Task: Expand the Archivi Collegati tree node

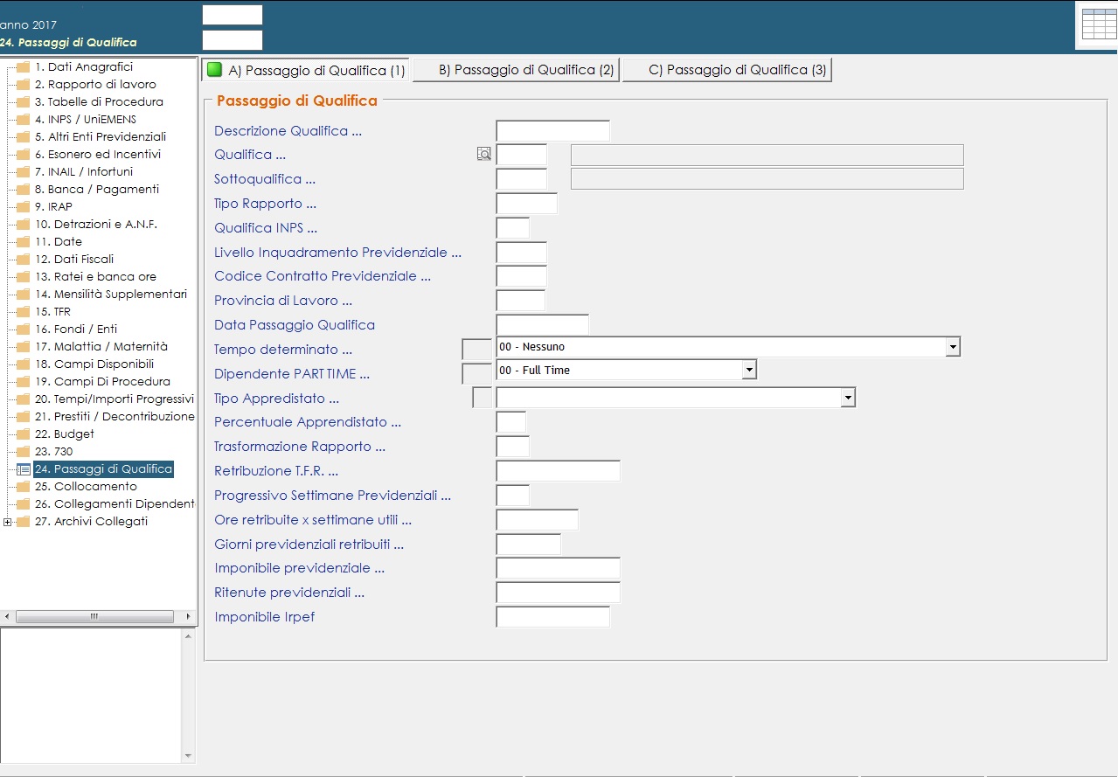Action: pos(8,522)
